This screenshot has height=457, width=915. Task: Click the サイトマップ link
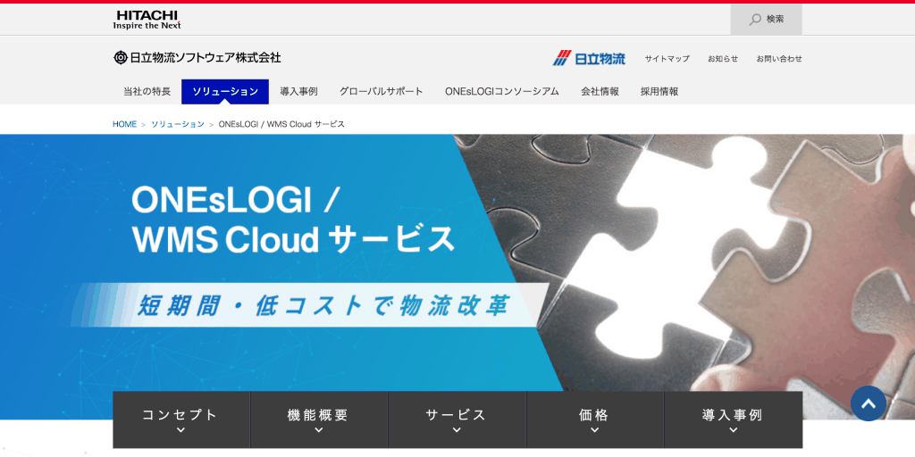(667, 59)
